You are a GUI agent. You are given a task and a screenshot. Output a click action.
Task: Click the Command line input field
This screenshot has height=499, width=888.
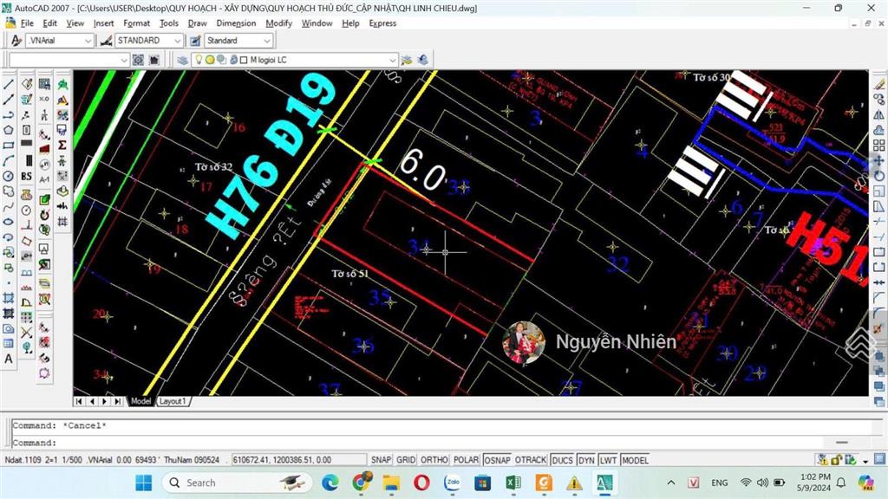coord(419,443)
